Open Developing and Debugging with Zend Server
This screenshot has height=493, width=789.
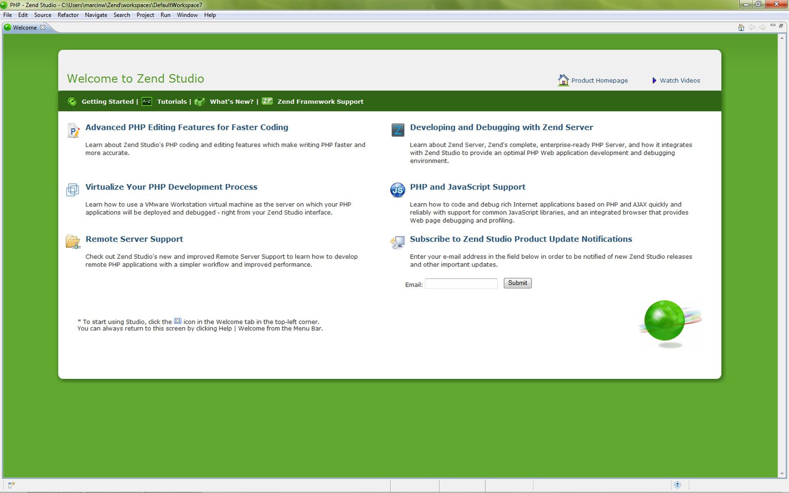pyautogui.click(x=501, y=127)
